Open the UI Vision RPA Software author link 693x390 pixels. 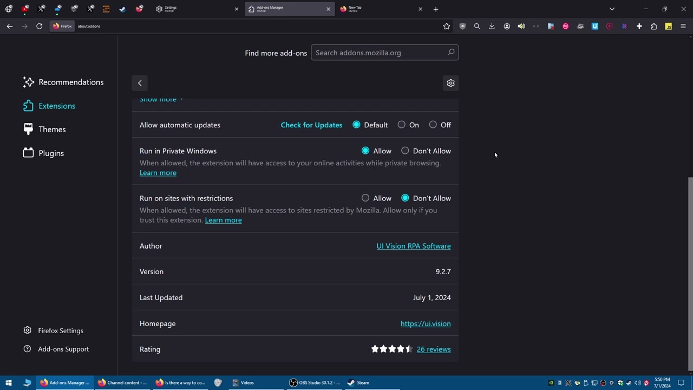tap(414, 246)
